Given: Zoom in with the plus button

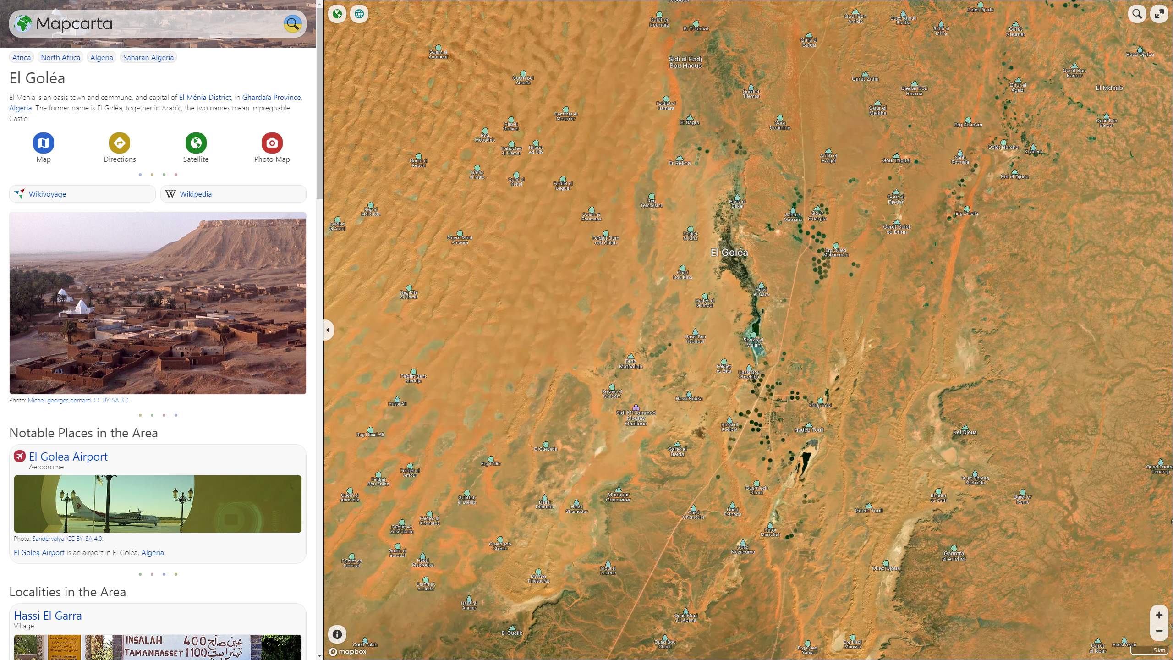Looking at the screenshot, I should pyautogui.click(x=1159, y=615).
